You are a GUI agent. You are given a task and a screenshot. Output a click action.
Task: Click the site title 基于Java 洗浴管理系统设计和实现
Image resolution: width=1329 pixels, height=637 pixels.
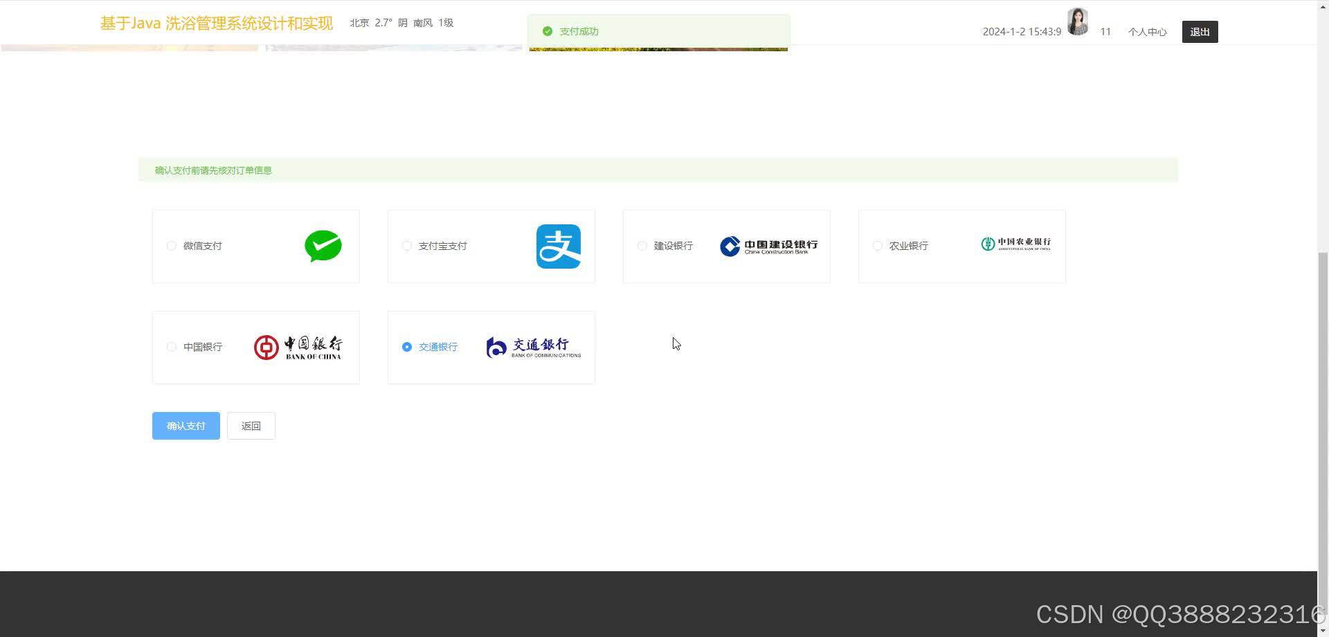point(217,23)
